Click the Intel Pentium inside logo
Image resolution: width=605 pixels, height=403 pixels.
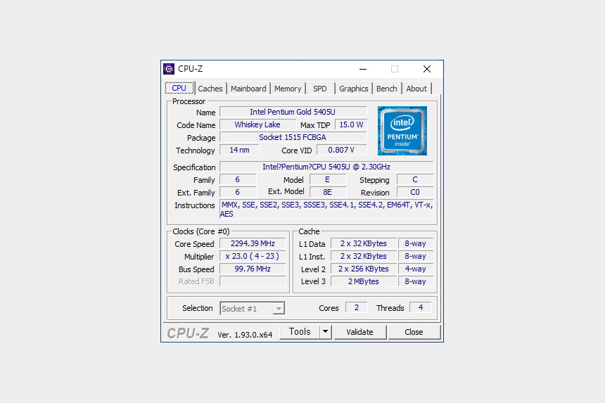(402, 131)
